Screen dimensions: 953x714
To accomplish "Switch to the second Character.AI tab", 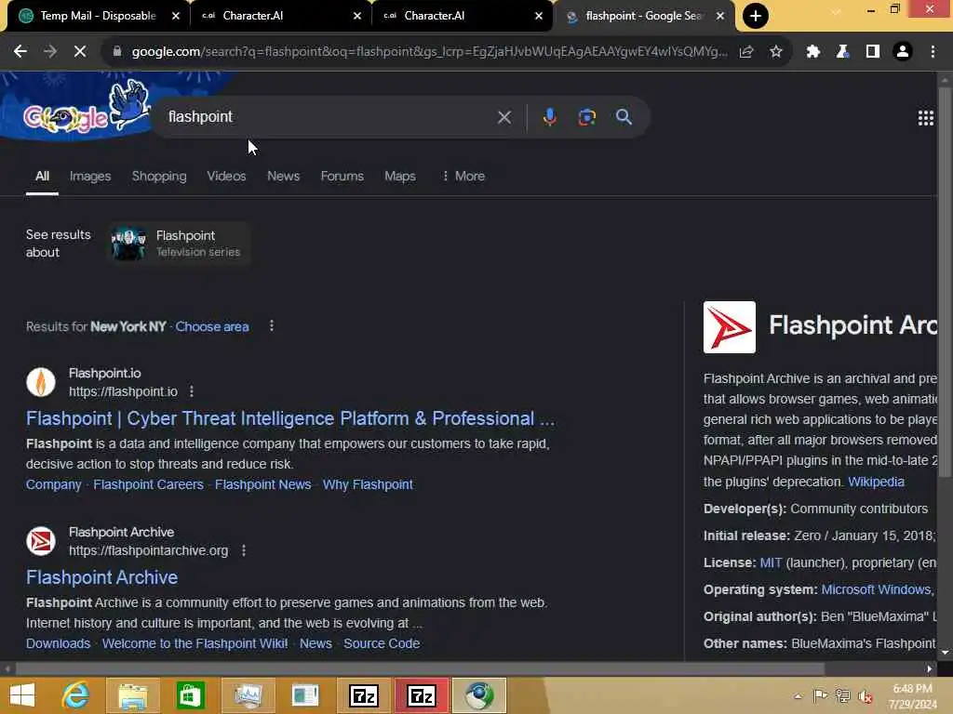I will (x=462, y=16).
